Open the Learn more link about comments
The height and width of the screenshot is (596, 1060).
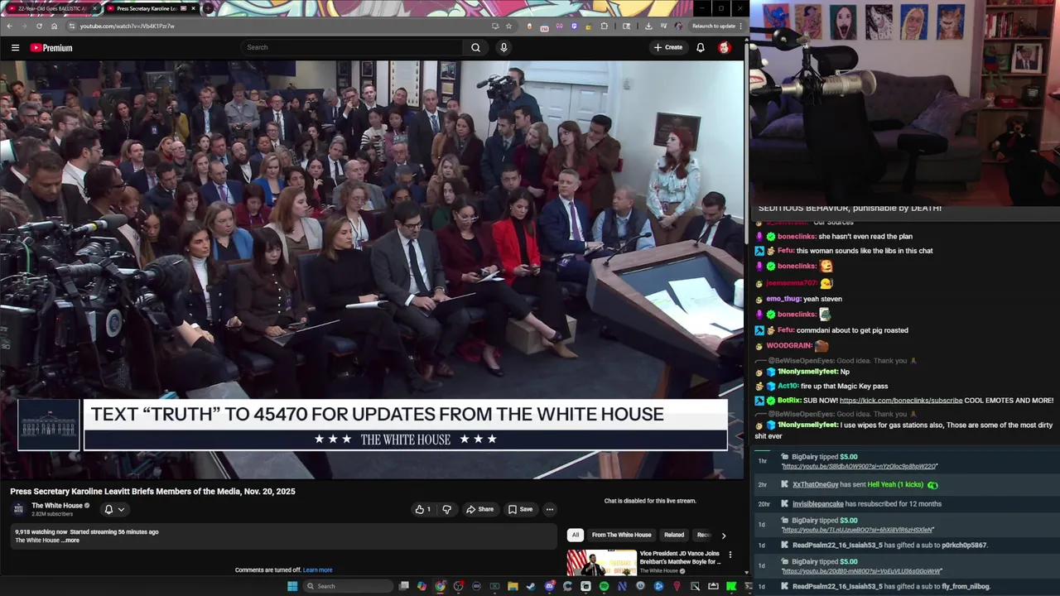click(318, 570)
